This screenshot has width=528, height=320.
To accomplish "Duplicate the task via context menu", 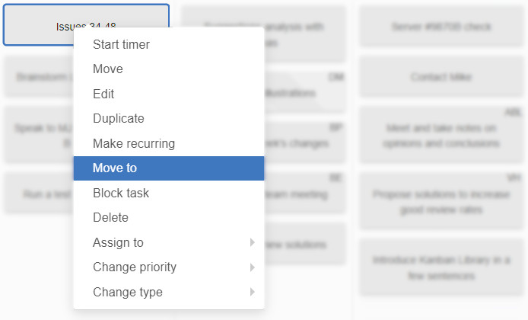I will (x=119, y=119).
